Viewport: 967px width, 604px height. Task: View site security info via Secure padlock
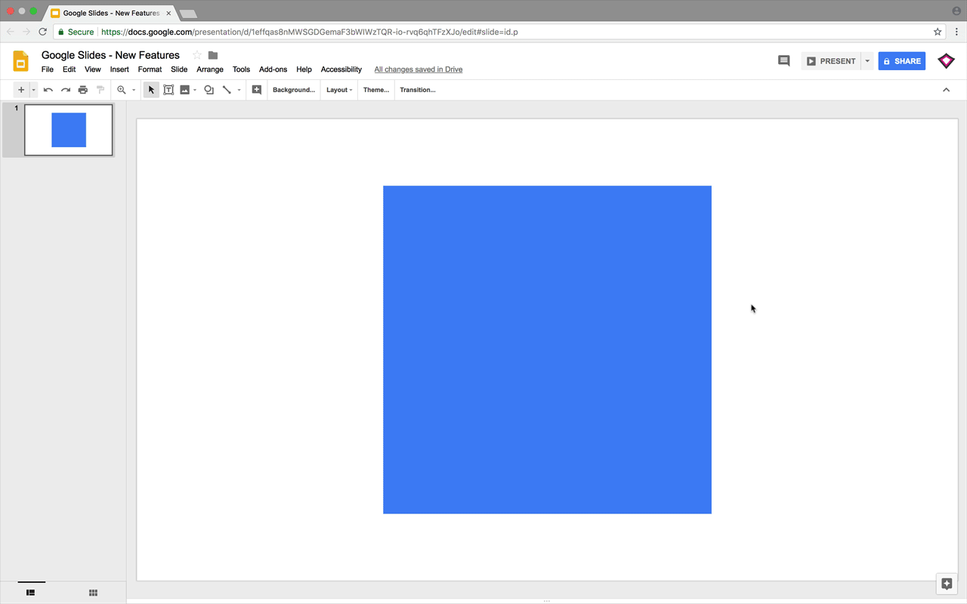point(76,32)
